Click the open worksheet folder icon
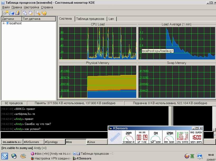The width and height of the screenshot is (216, 161). pyautogui.click(x=12, y=13)
